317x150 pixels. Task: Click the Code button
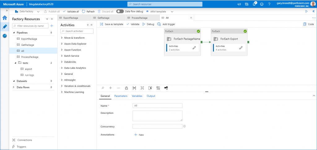coord(309,24)
